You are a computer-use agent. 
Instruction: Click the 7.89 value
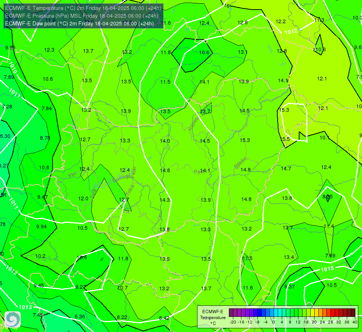pyautogui.click(x=9, y=77)
